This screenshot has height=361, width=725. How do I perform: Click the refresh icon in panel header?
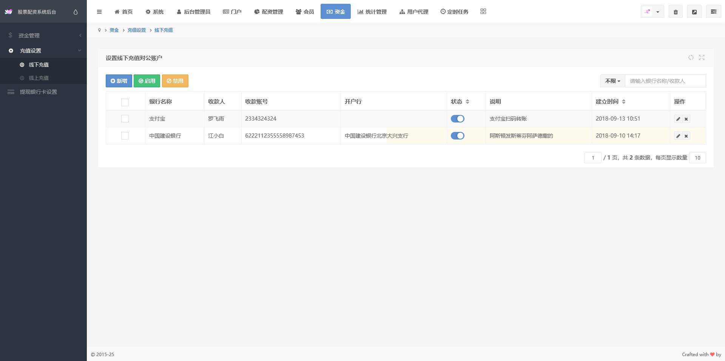[x=691, y=57]
